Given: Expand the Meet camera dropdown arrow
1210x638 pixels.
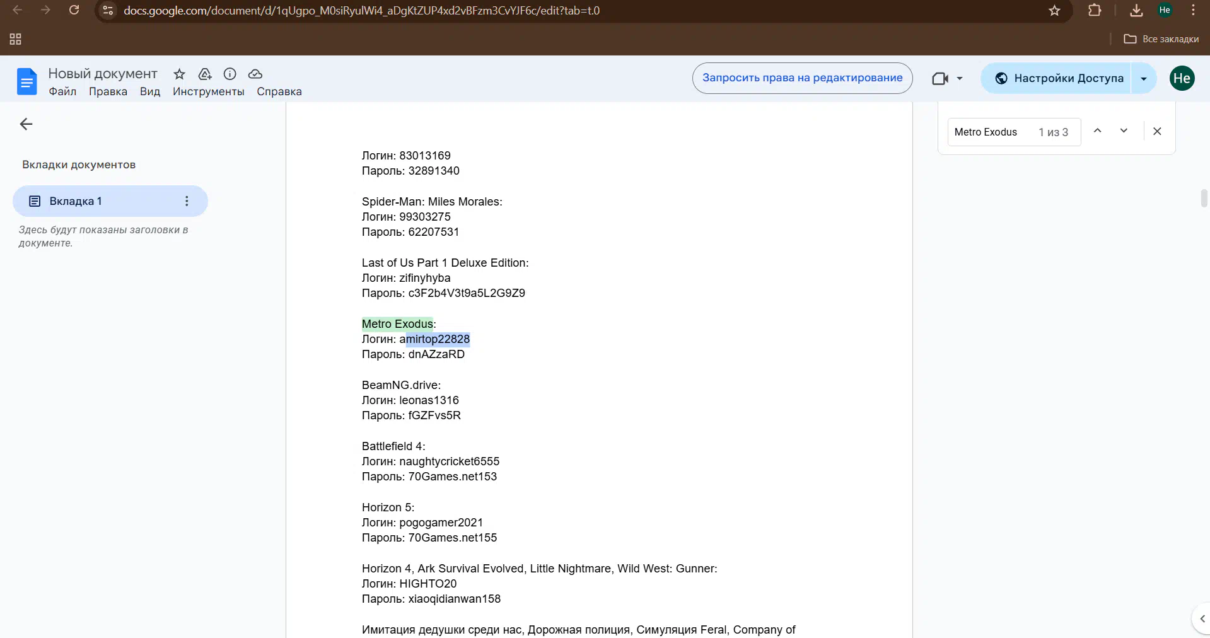Looking at the screenshot, I should coord(960,79).
